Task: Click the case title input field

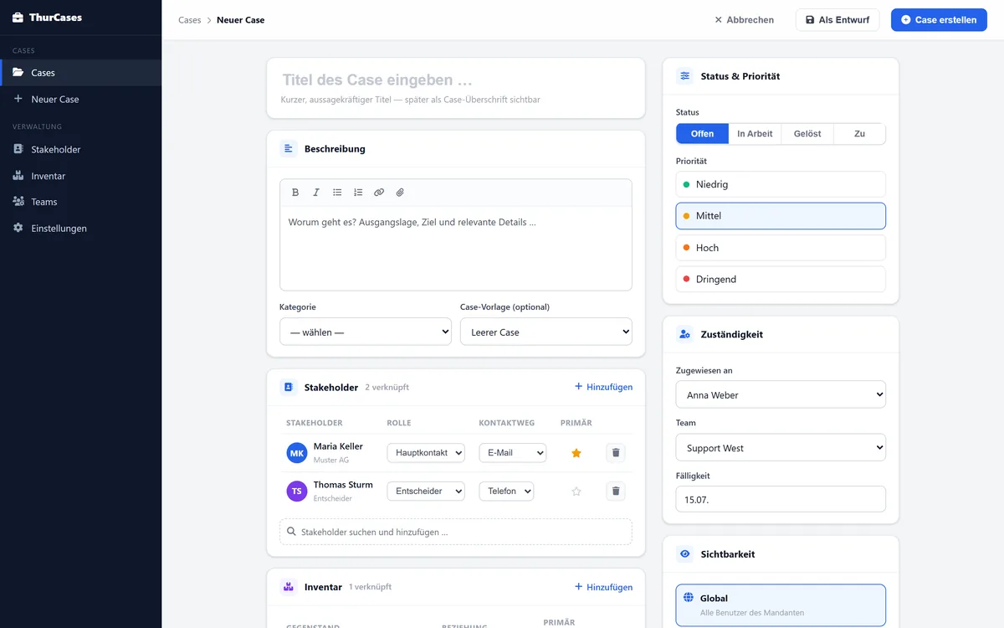Action: [x=456, y=80]
